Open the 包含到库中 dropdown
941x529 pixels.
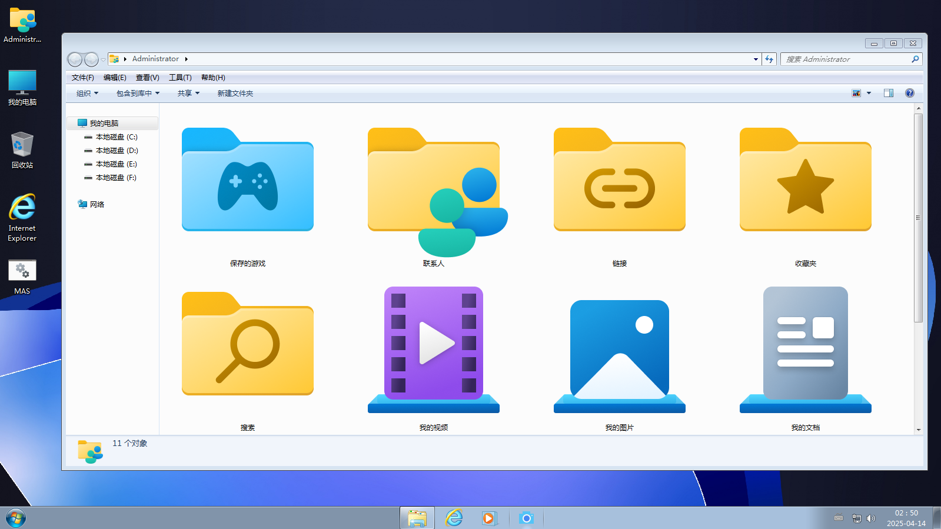138,93
